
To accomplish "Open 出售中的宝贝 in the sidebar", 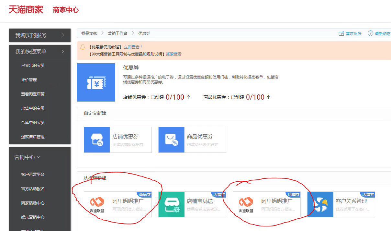I will (33, 108).
